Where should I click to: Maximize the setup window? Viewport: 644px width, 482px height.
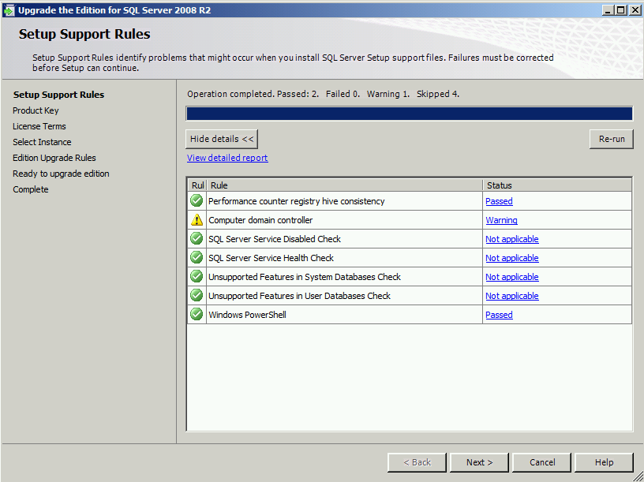click(621, 9)
